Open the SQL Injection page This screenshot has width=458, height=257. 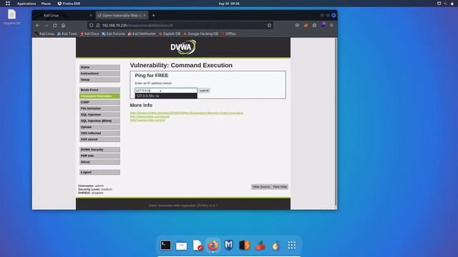tap(99, 115)
